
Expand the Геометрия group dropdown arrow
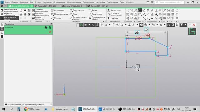[x=103, y=21]
